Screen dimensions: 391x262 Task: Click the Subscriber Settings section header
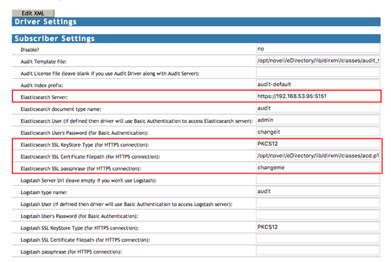coord(196,38)
